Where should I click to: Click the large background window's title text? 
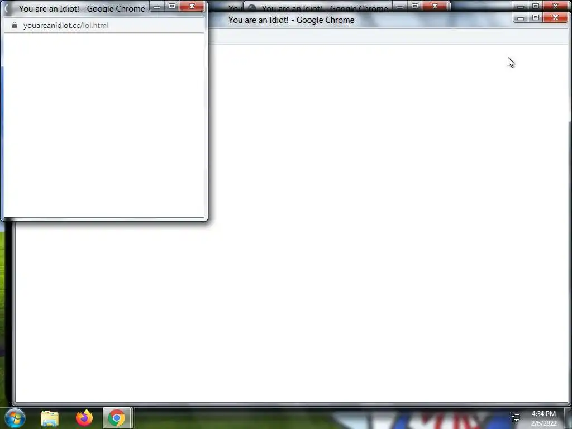(x=292, y=20)
